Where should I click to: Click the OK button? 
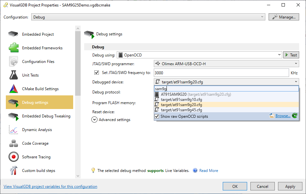(235, 187)
